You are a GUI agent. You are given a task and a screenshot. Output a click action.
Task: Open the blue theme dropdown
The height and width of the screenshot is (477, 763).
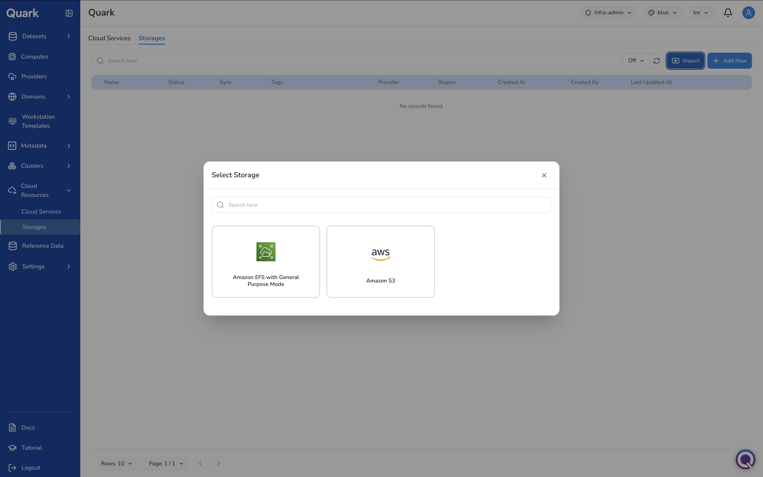click(x=662, y=13)
